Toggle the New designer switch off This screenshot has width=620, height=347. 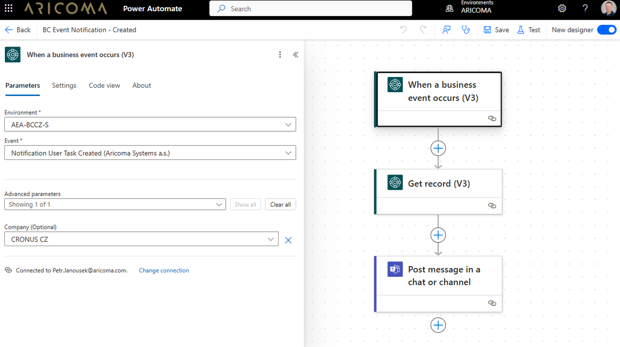point(606,30)
